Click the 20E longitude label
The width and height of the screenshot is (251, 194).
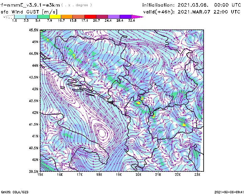[x=138, y=175]
